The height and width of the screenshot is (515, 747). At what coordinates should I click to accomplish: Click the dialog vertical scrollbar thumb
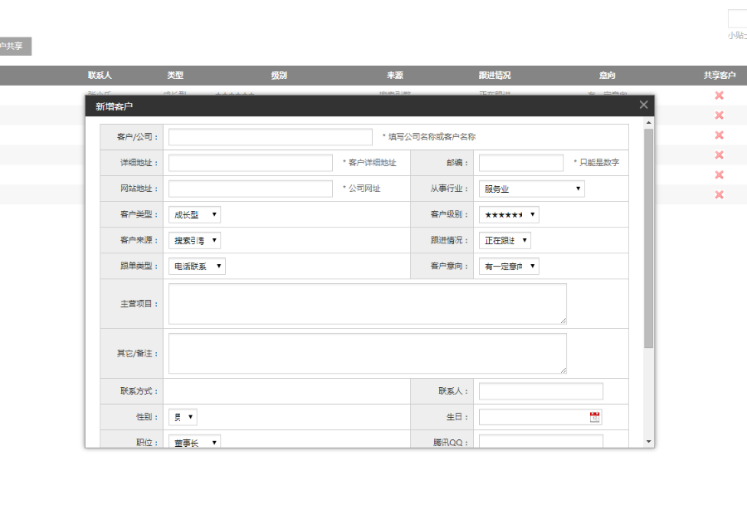point(648,238)
